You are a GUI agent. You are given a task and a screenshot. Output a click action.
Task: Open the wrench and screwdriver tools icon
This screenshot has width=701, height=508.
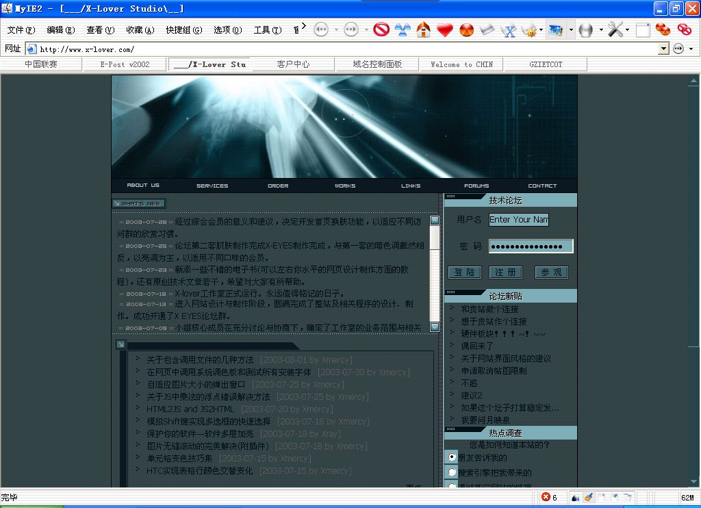(x=615, y=30)
